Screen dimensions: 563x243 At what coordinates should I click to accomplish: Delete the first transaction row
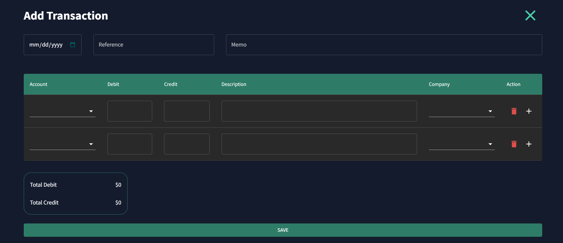(x=514, y=111)
